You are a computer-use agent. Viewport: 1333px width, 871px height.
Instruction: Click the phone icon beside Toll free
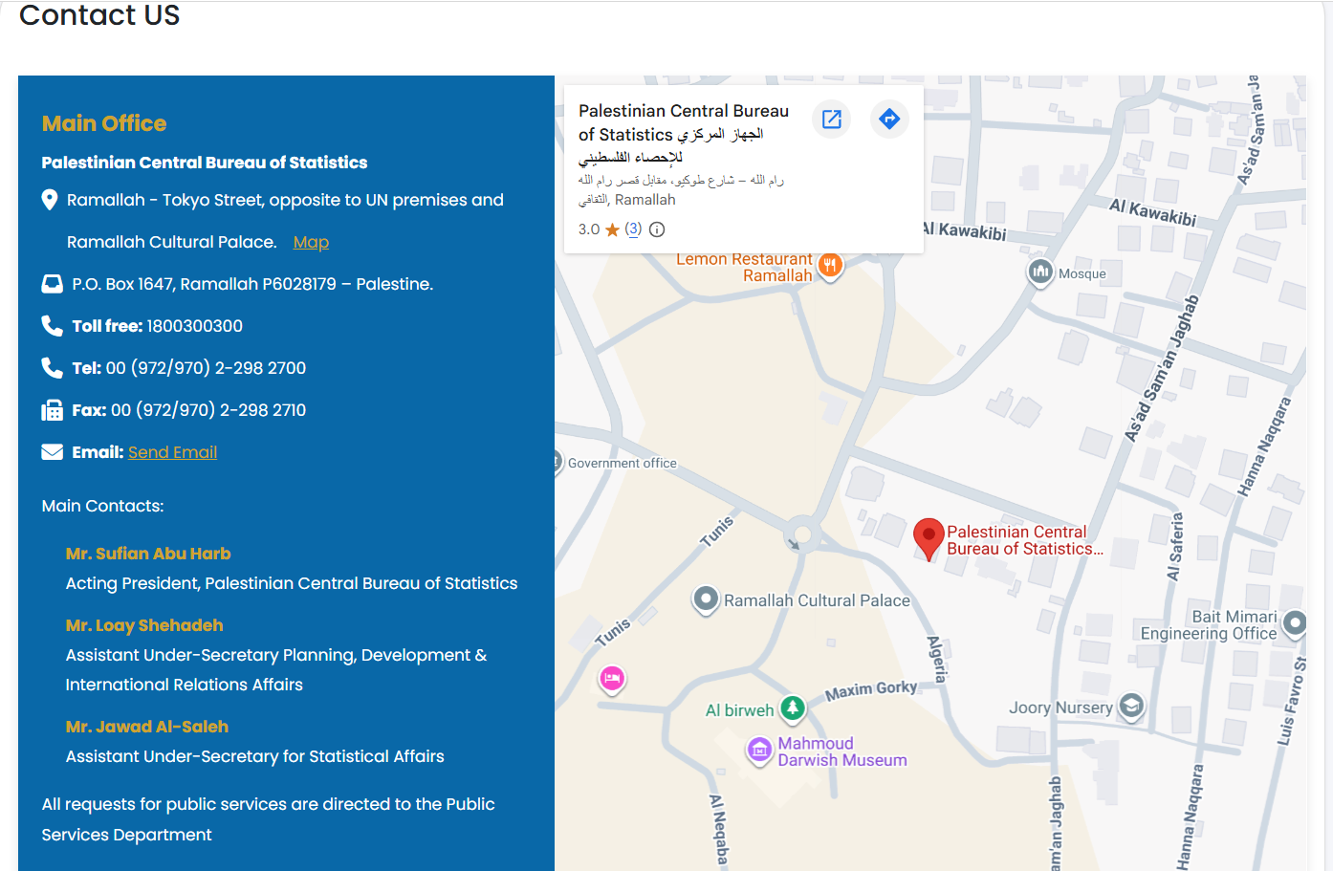click(x=52, y=326)
